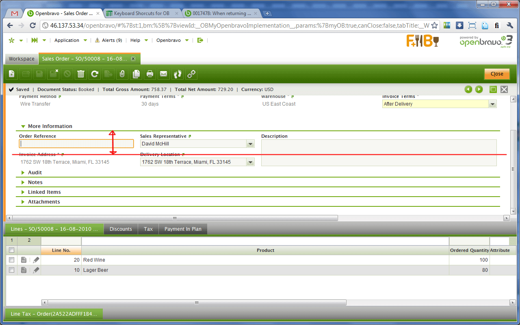Click the print document icon
The image size is (520, 325).
tap(150, 74)
